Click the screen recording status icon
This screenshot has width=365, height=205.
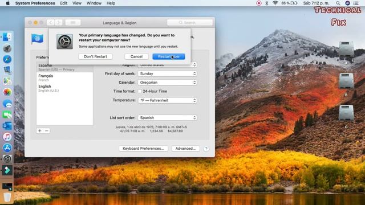tap(258, 3)
